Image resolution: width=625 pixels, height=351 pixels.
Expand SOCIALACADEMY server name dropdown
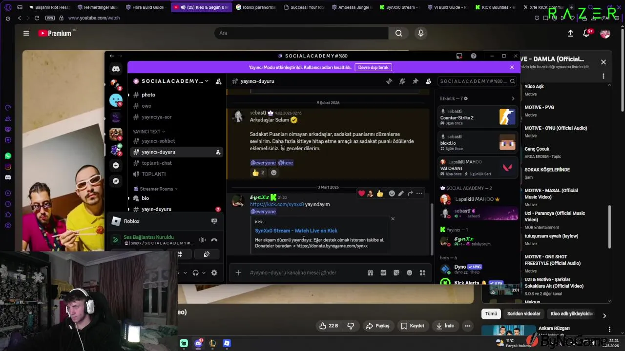click(x=207, y=81)
